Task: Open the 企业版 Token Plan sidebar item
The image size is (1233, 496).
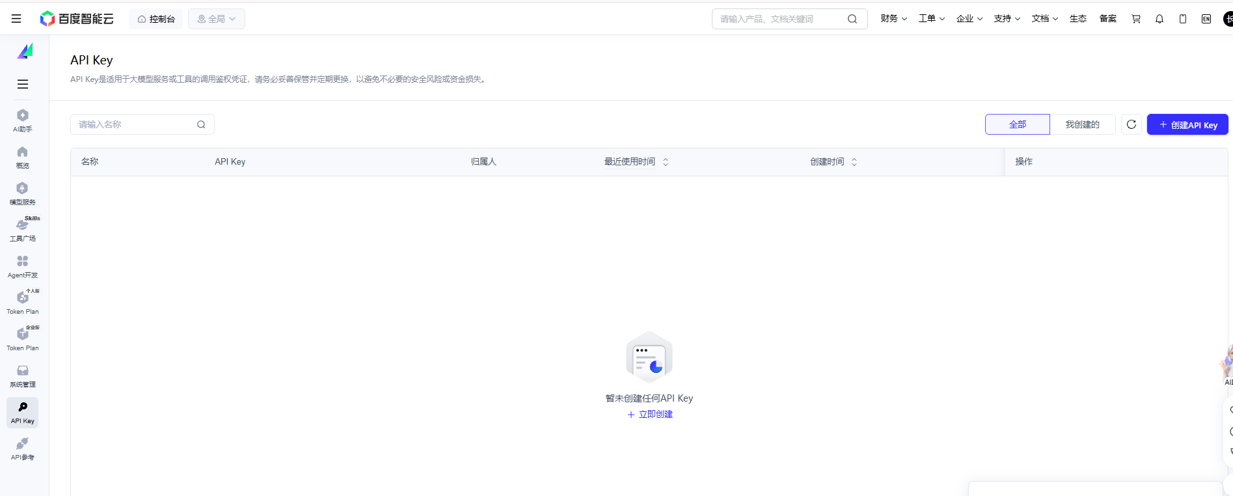Action: tap(23, 340)
